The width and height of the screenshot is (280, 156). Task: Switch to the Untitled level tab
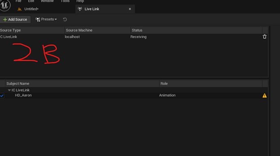[x=31, y=9]
